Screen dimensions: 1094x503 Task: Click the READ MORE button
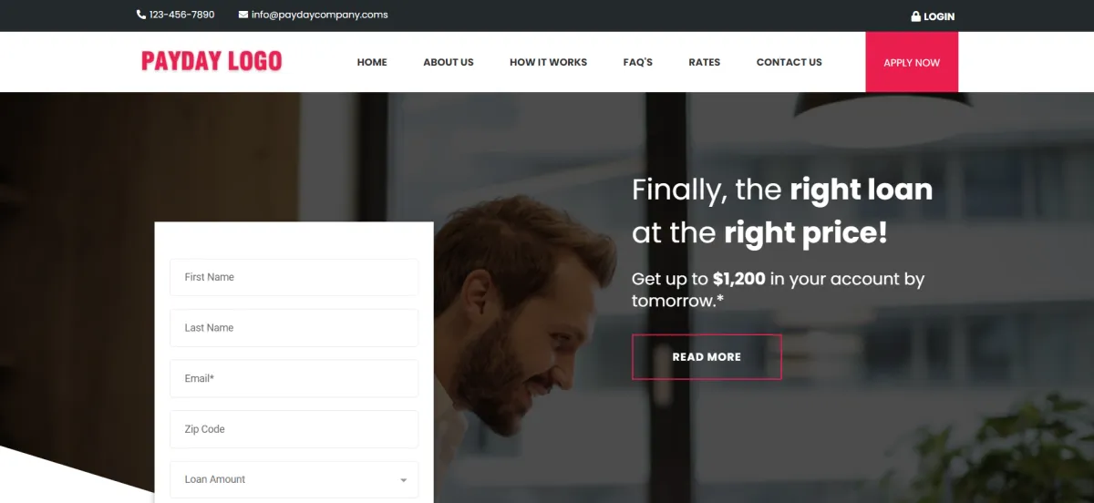707,356
